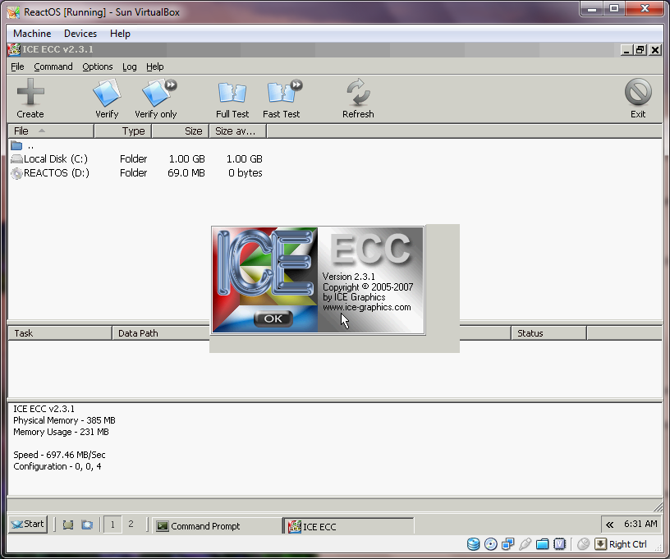Select REACTOS (D:) drive entry
Image resolution: width=670 pixels, height=559 pixels.
point(56,173)
